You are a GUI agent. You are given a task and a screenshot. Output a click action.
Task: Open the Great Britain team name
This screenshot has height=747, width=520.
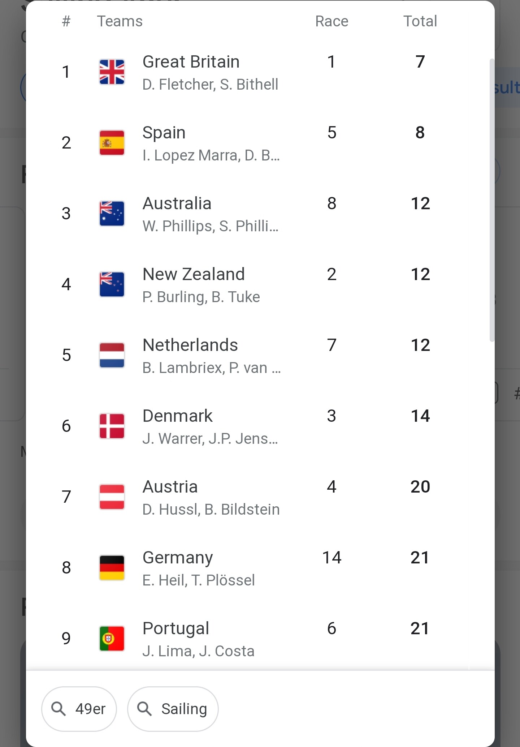191,62
